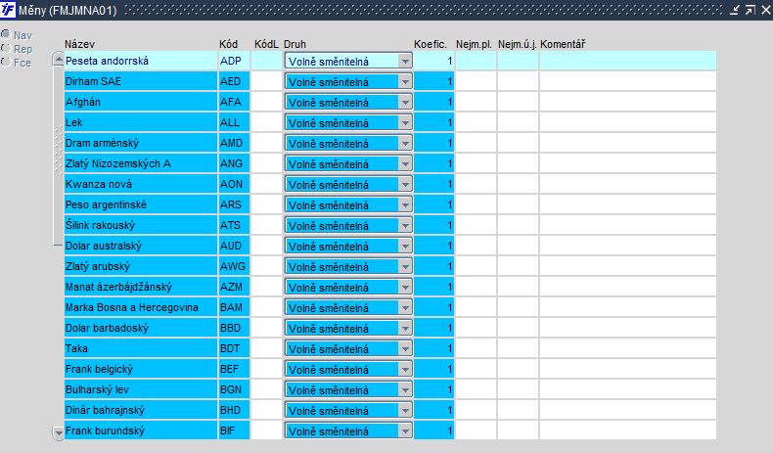
Task: Open Druh dropdown for Kwanza nová
Action: coord(405,184)
